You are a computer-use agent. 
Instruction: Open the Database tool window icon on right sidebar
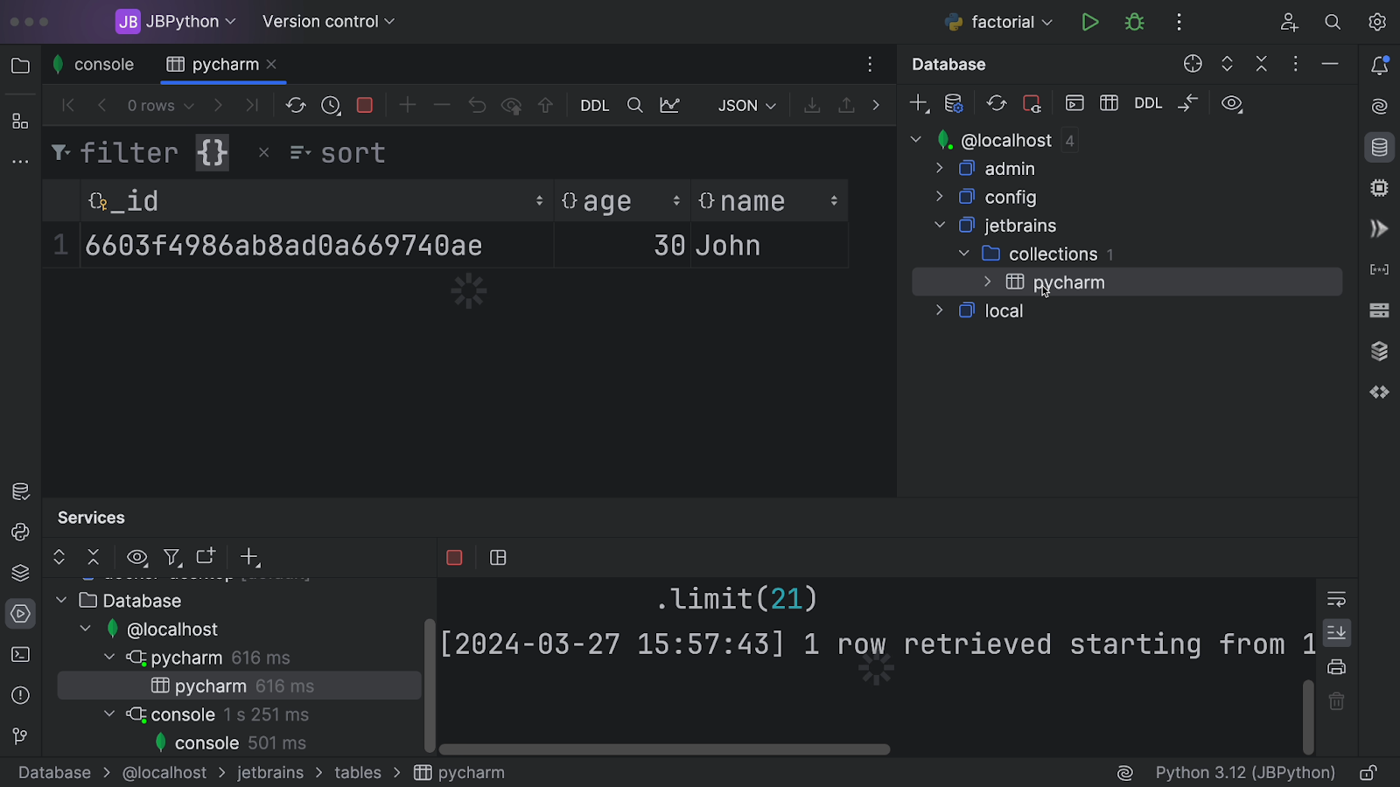tap(1380, 148)
